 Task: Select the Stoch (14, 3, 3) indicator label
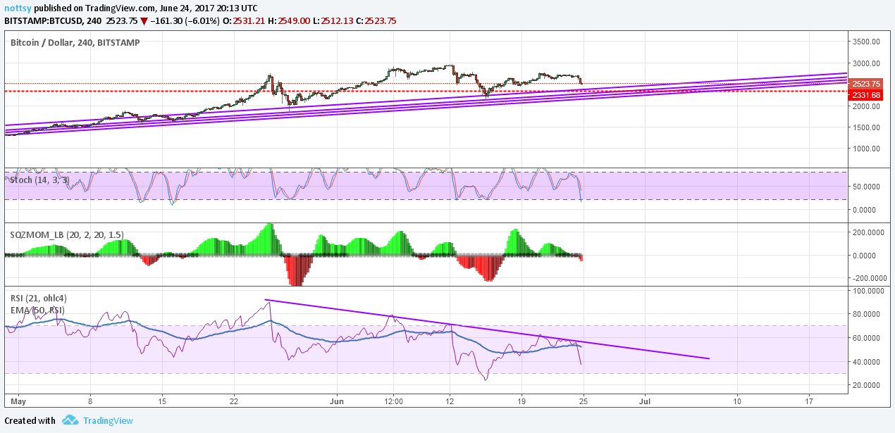click(x=40, y=180)
